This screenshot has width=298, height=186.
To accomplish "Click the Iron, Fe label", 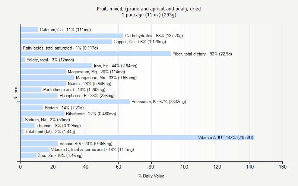I will pos(115,66).
